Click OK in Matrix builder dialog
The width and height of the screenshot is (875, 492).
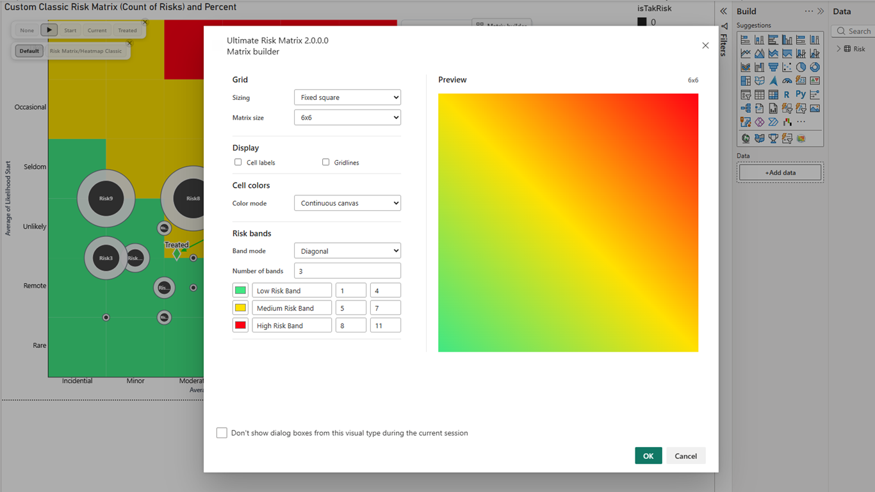pyautogui.click(x=648, y=455)
